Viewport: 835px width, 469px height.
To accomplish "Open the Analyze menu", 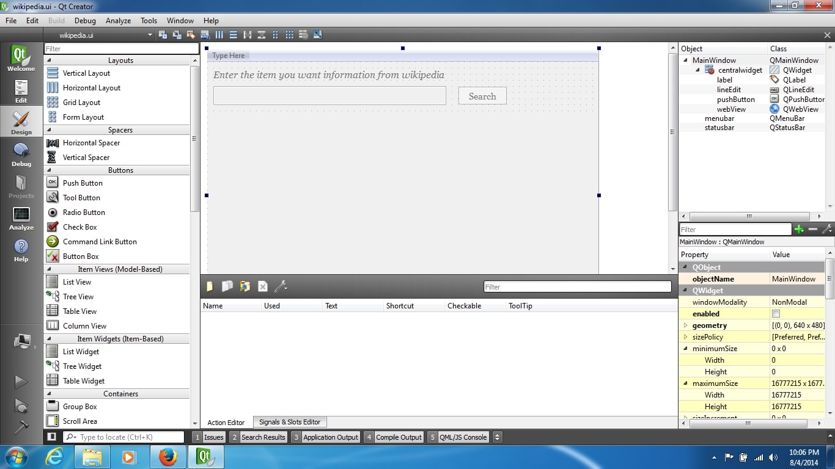I will (118, 20).
